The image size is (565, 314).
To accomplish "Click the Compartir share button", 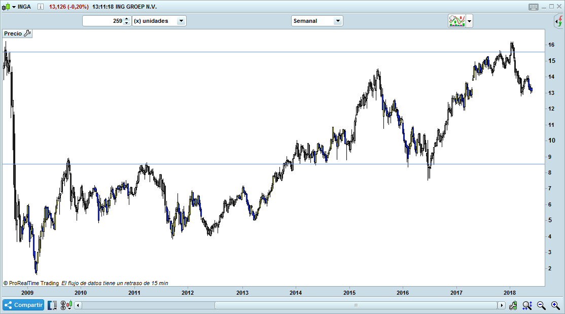I will (23, 305).
